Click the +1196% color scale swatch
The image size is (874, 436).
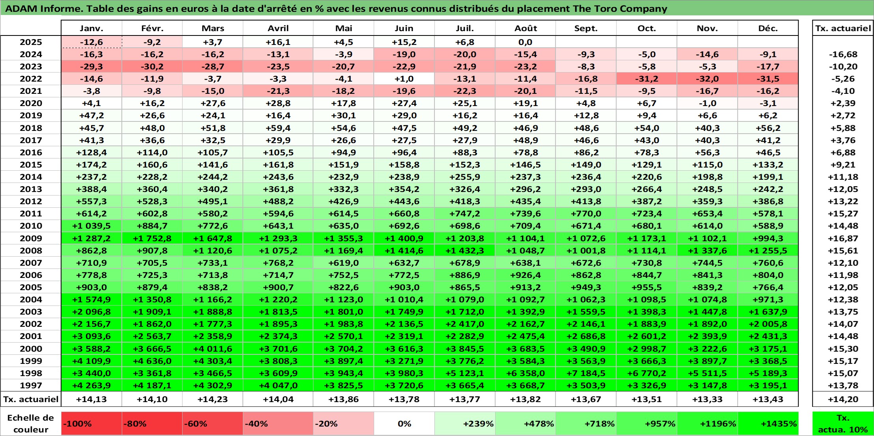(x=708, y=423)
